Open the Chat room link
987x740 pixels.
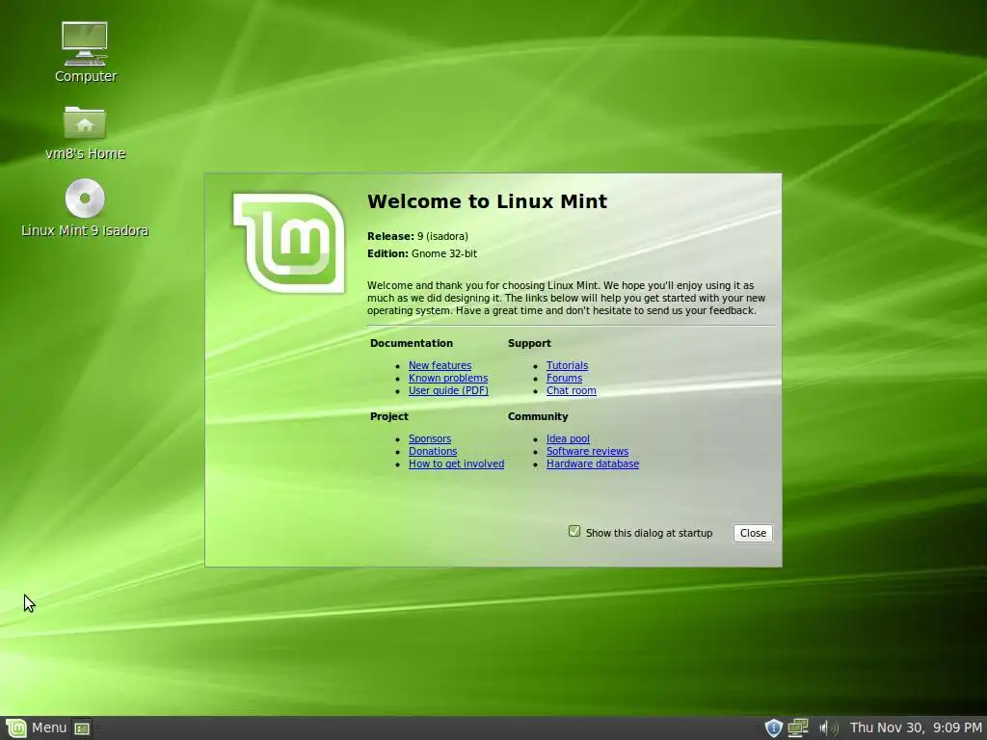571,391
